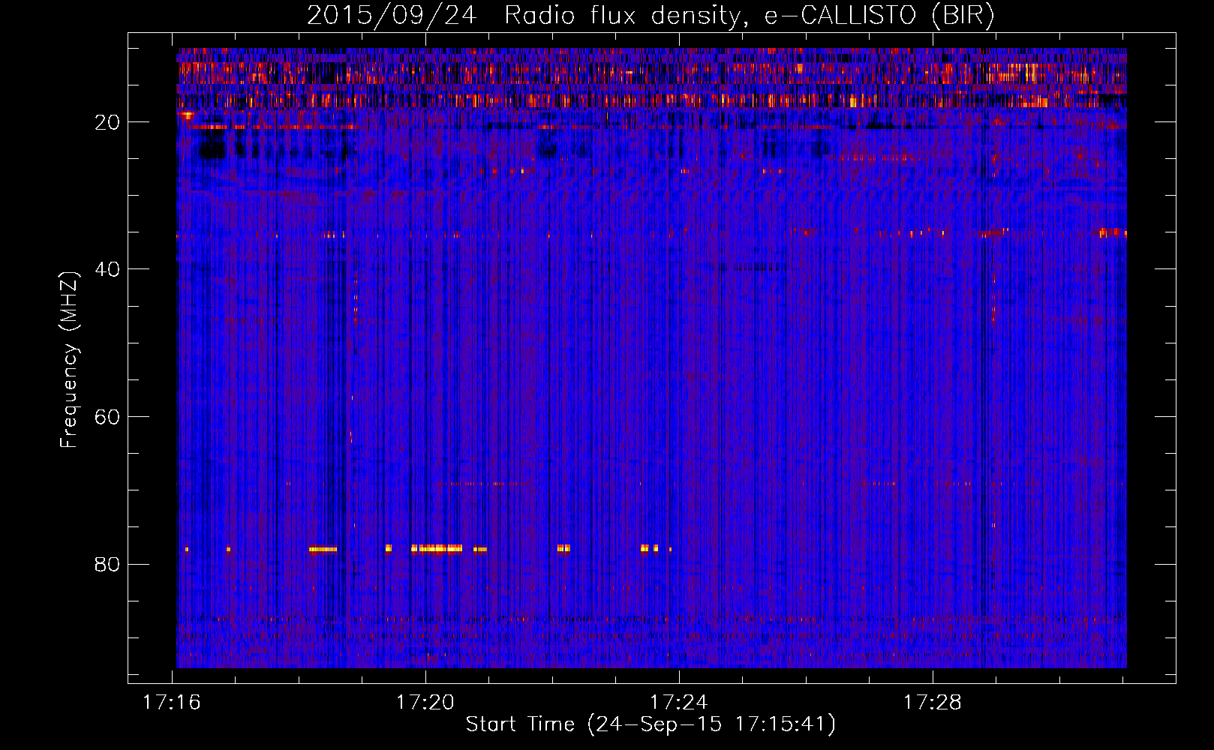The image size is (1214, 750).
Task: Click the "17:28" time tick label
Action: point(933,703)
